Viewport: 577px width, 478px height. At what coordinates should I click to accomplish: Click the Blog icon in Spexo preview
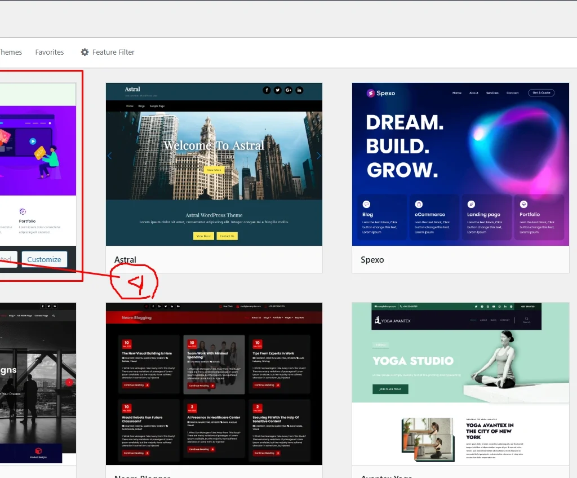[x=366, y=204]
